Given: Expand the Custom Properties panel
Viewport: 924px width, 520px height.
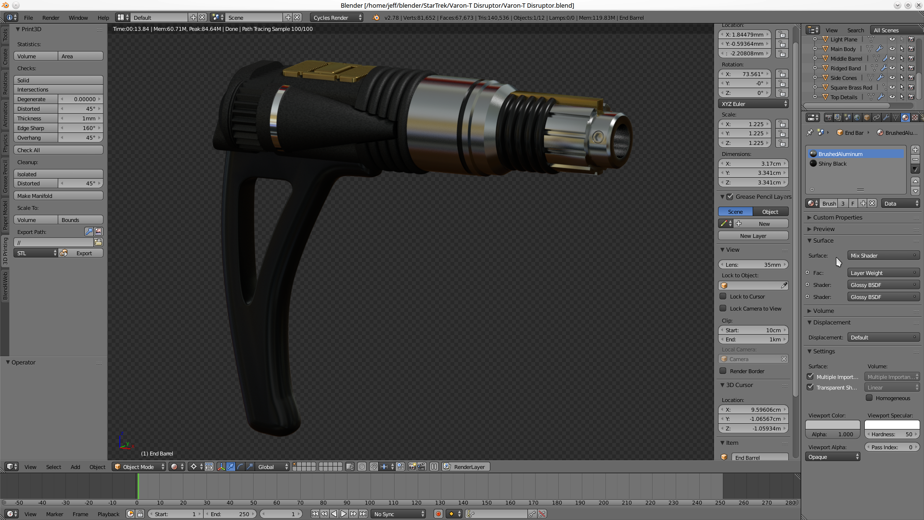Looking at the screenshot, I should pyautogui.click(x=837, y=217).
